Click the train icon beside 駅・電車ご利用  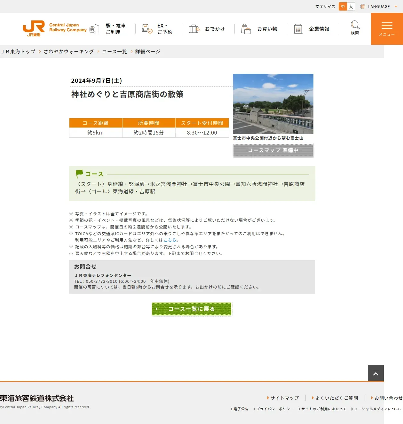(x=94, y=29)
